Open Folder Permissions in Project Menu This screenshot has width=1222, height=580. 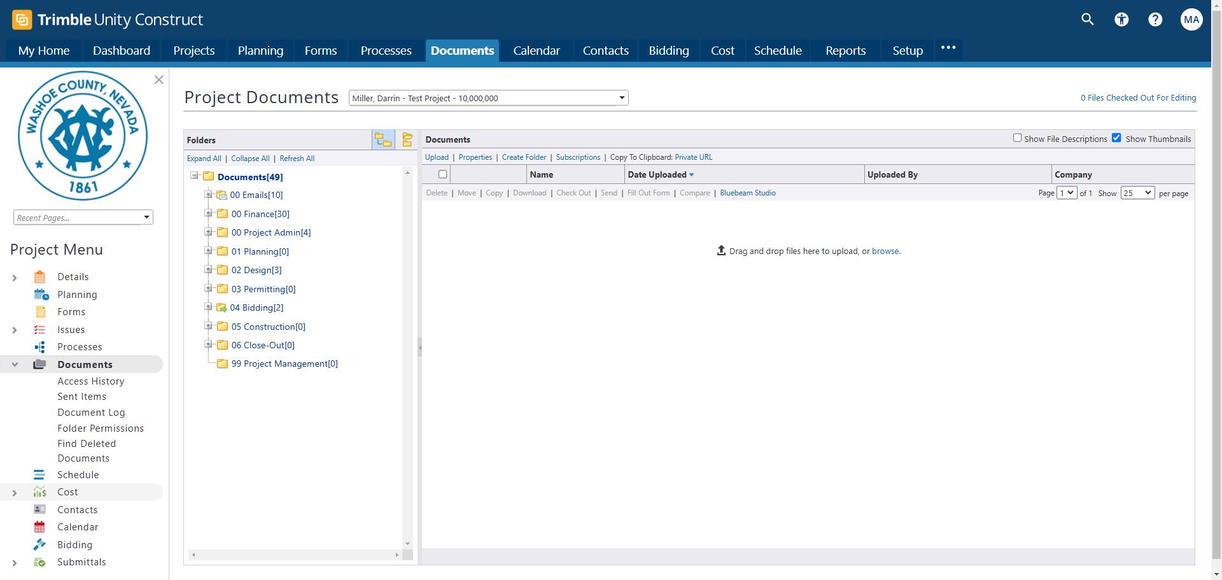101,428
